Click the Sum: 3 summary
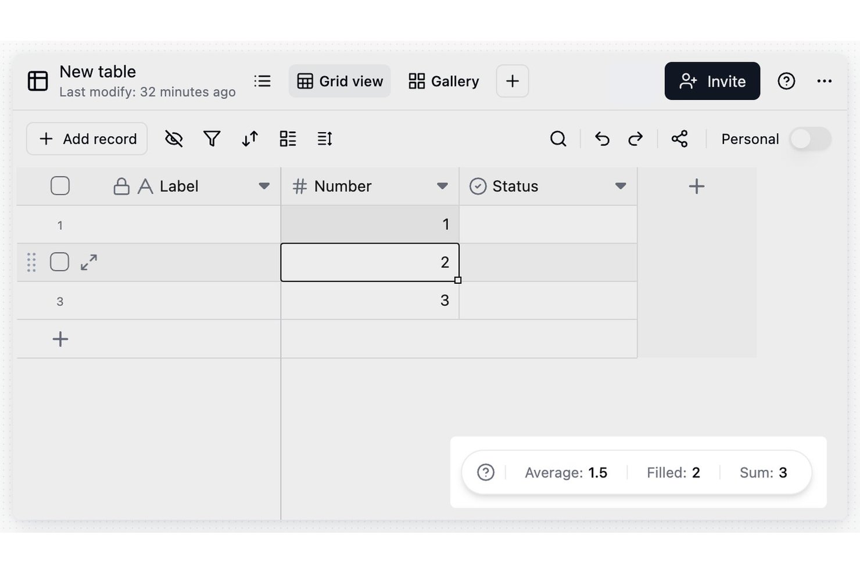Viewport: 860px width, 574px height. click(x=764, y=472)
